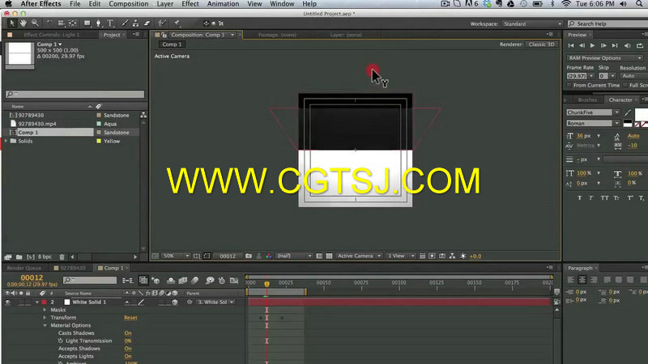The image size is (648, 364).
Task: Click the red label color of White Solid 1
Action: tap(44, 302)
